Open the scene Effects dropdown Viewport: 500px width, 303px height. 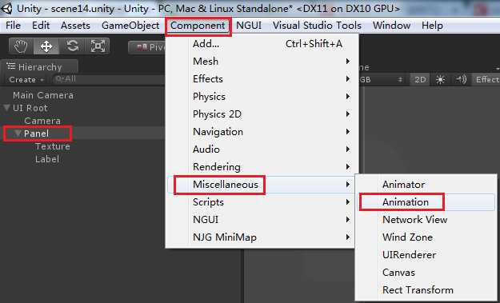coord(486,80)
